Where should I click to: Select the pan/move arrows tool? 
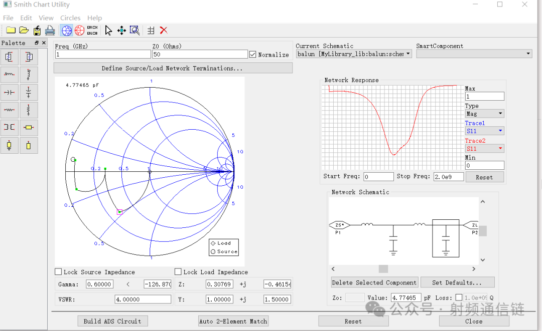[x=121, y=31]
